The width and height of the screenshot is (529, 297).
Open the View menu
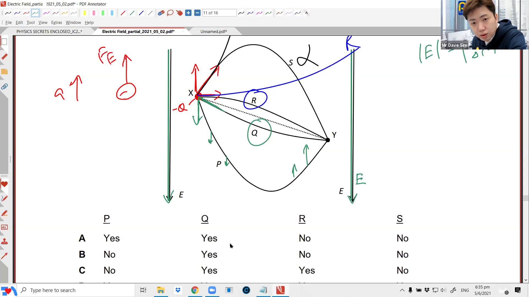tap(43, 23)
